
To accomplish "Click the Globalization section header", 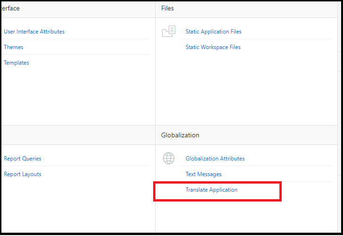I will [x=180, y=135].
